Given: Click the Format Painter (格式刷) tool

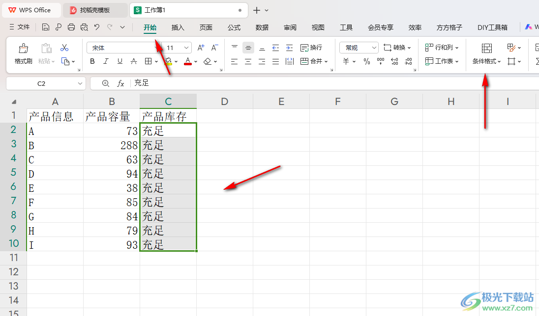Looking at the screenshot, I should [24, 53].
